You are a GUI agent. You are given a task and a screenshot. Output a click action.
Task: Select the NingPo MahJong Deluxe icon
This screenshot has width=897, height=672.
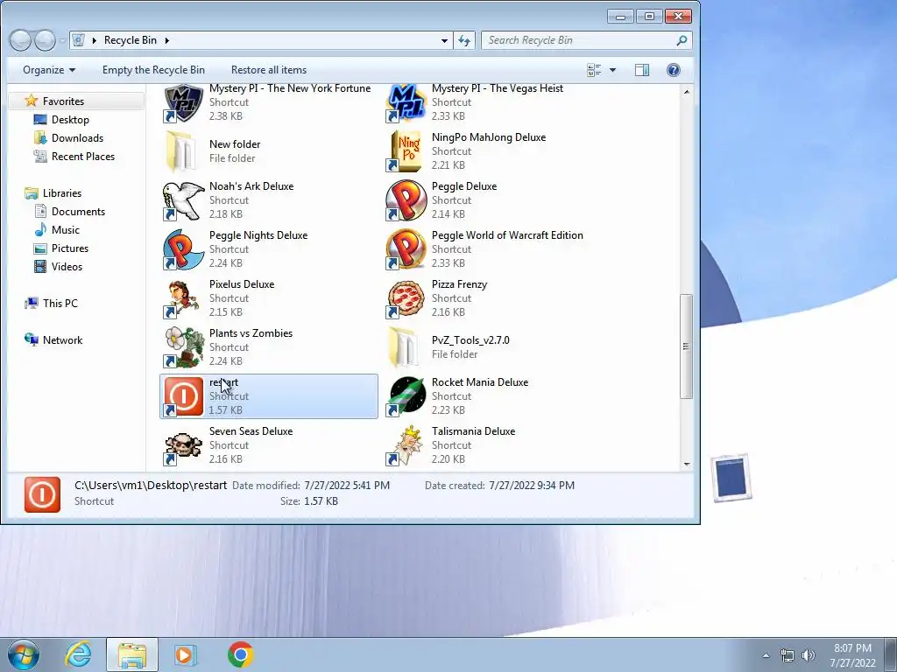click(x=406, y=151)
